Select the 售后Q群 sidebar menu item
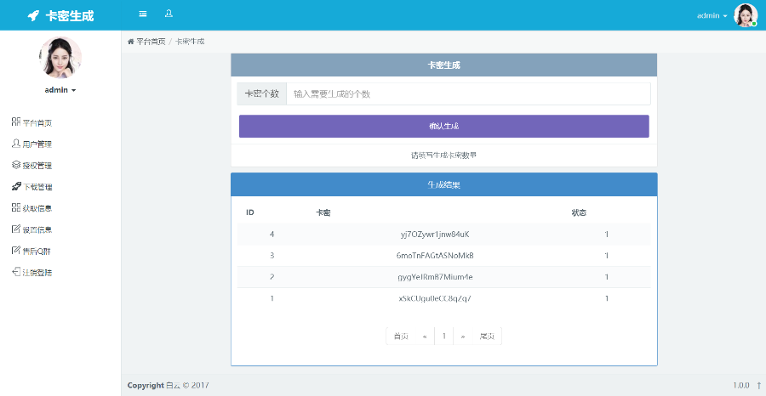The width and height of the screenshot is (766, 396). 37,251
